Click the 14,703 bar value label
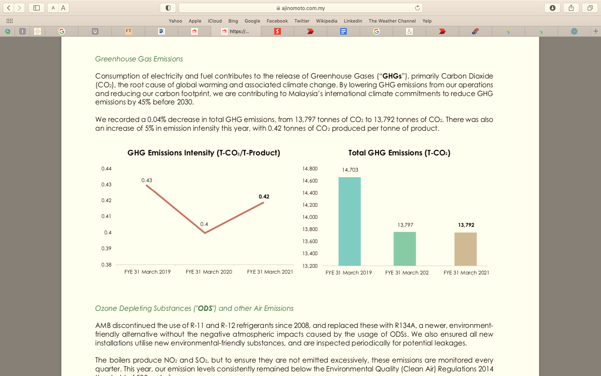This screenshot has height=376, width=601. (350, 170)
